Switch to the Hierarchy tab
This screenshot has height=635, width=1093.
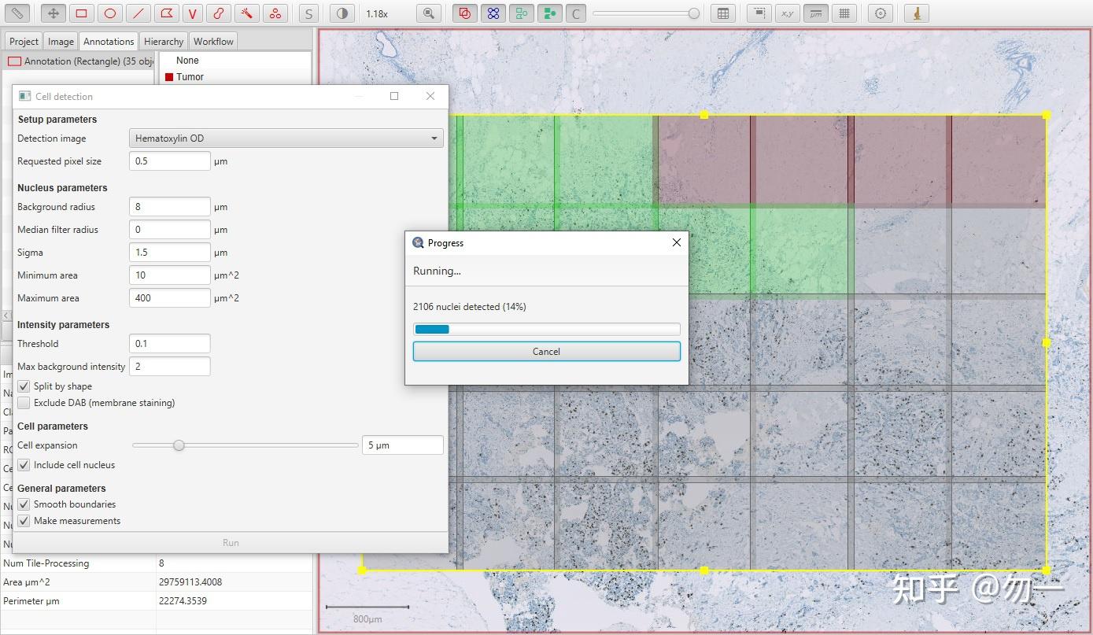coord(164,42)
